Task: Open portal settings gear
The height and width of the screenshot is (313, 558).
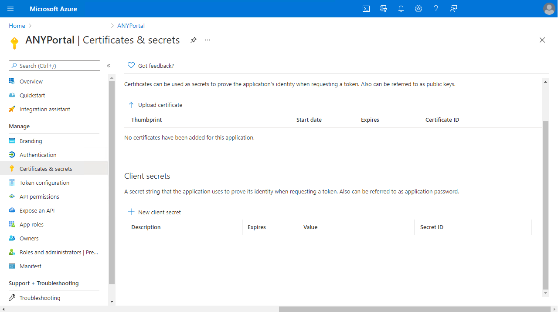Action: (x=418, y=9)
